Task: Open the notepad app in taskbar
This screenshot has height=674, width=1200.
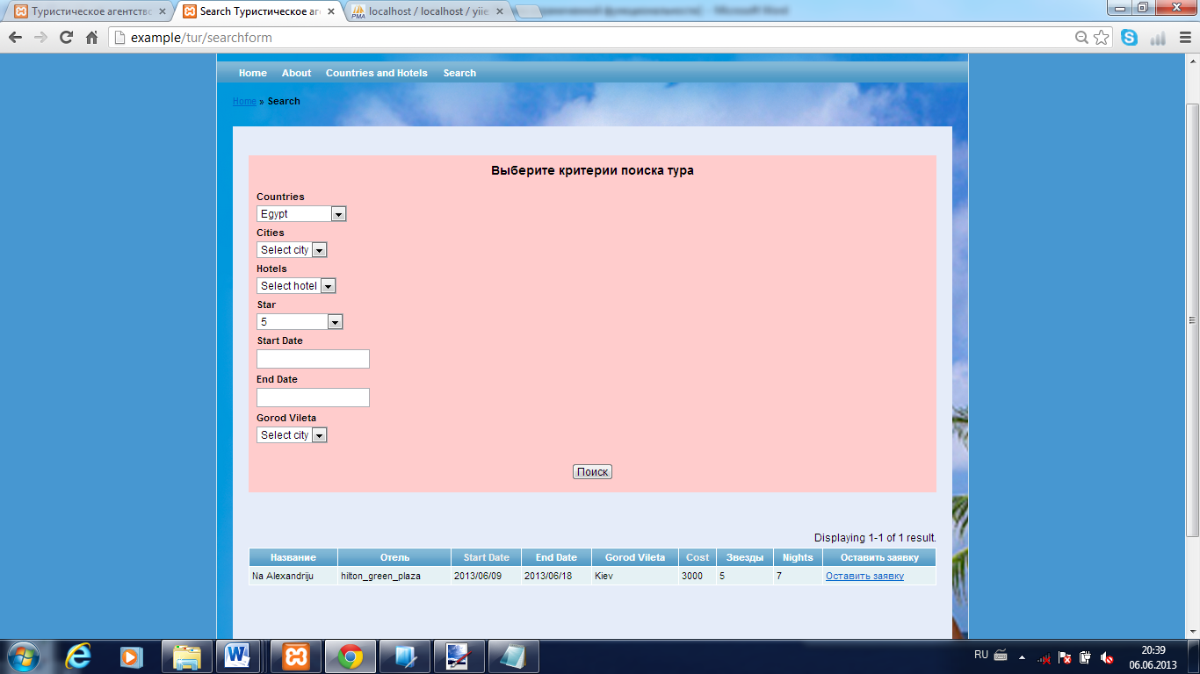Action: coord(514,656)
